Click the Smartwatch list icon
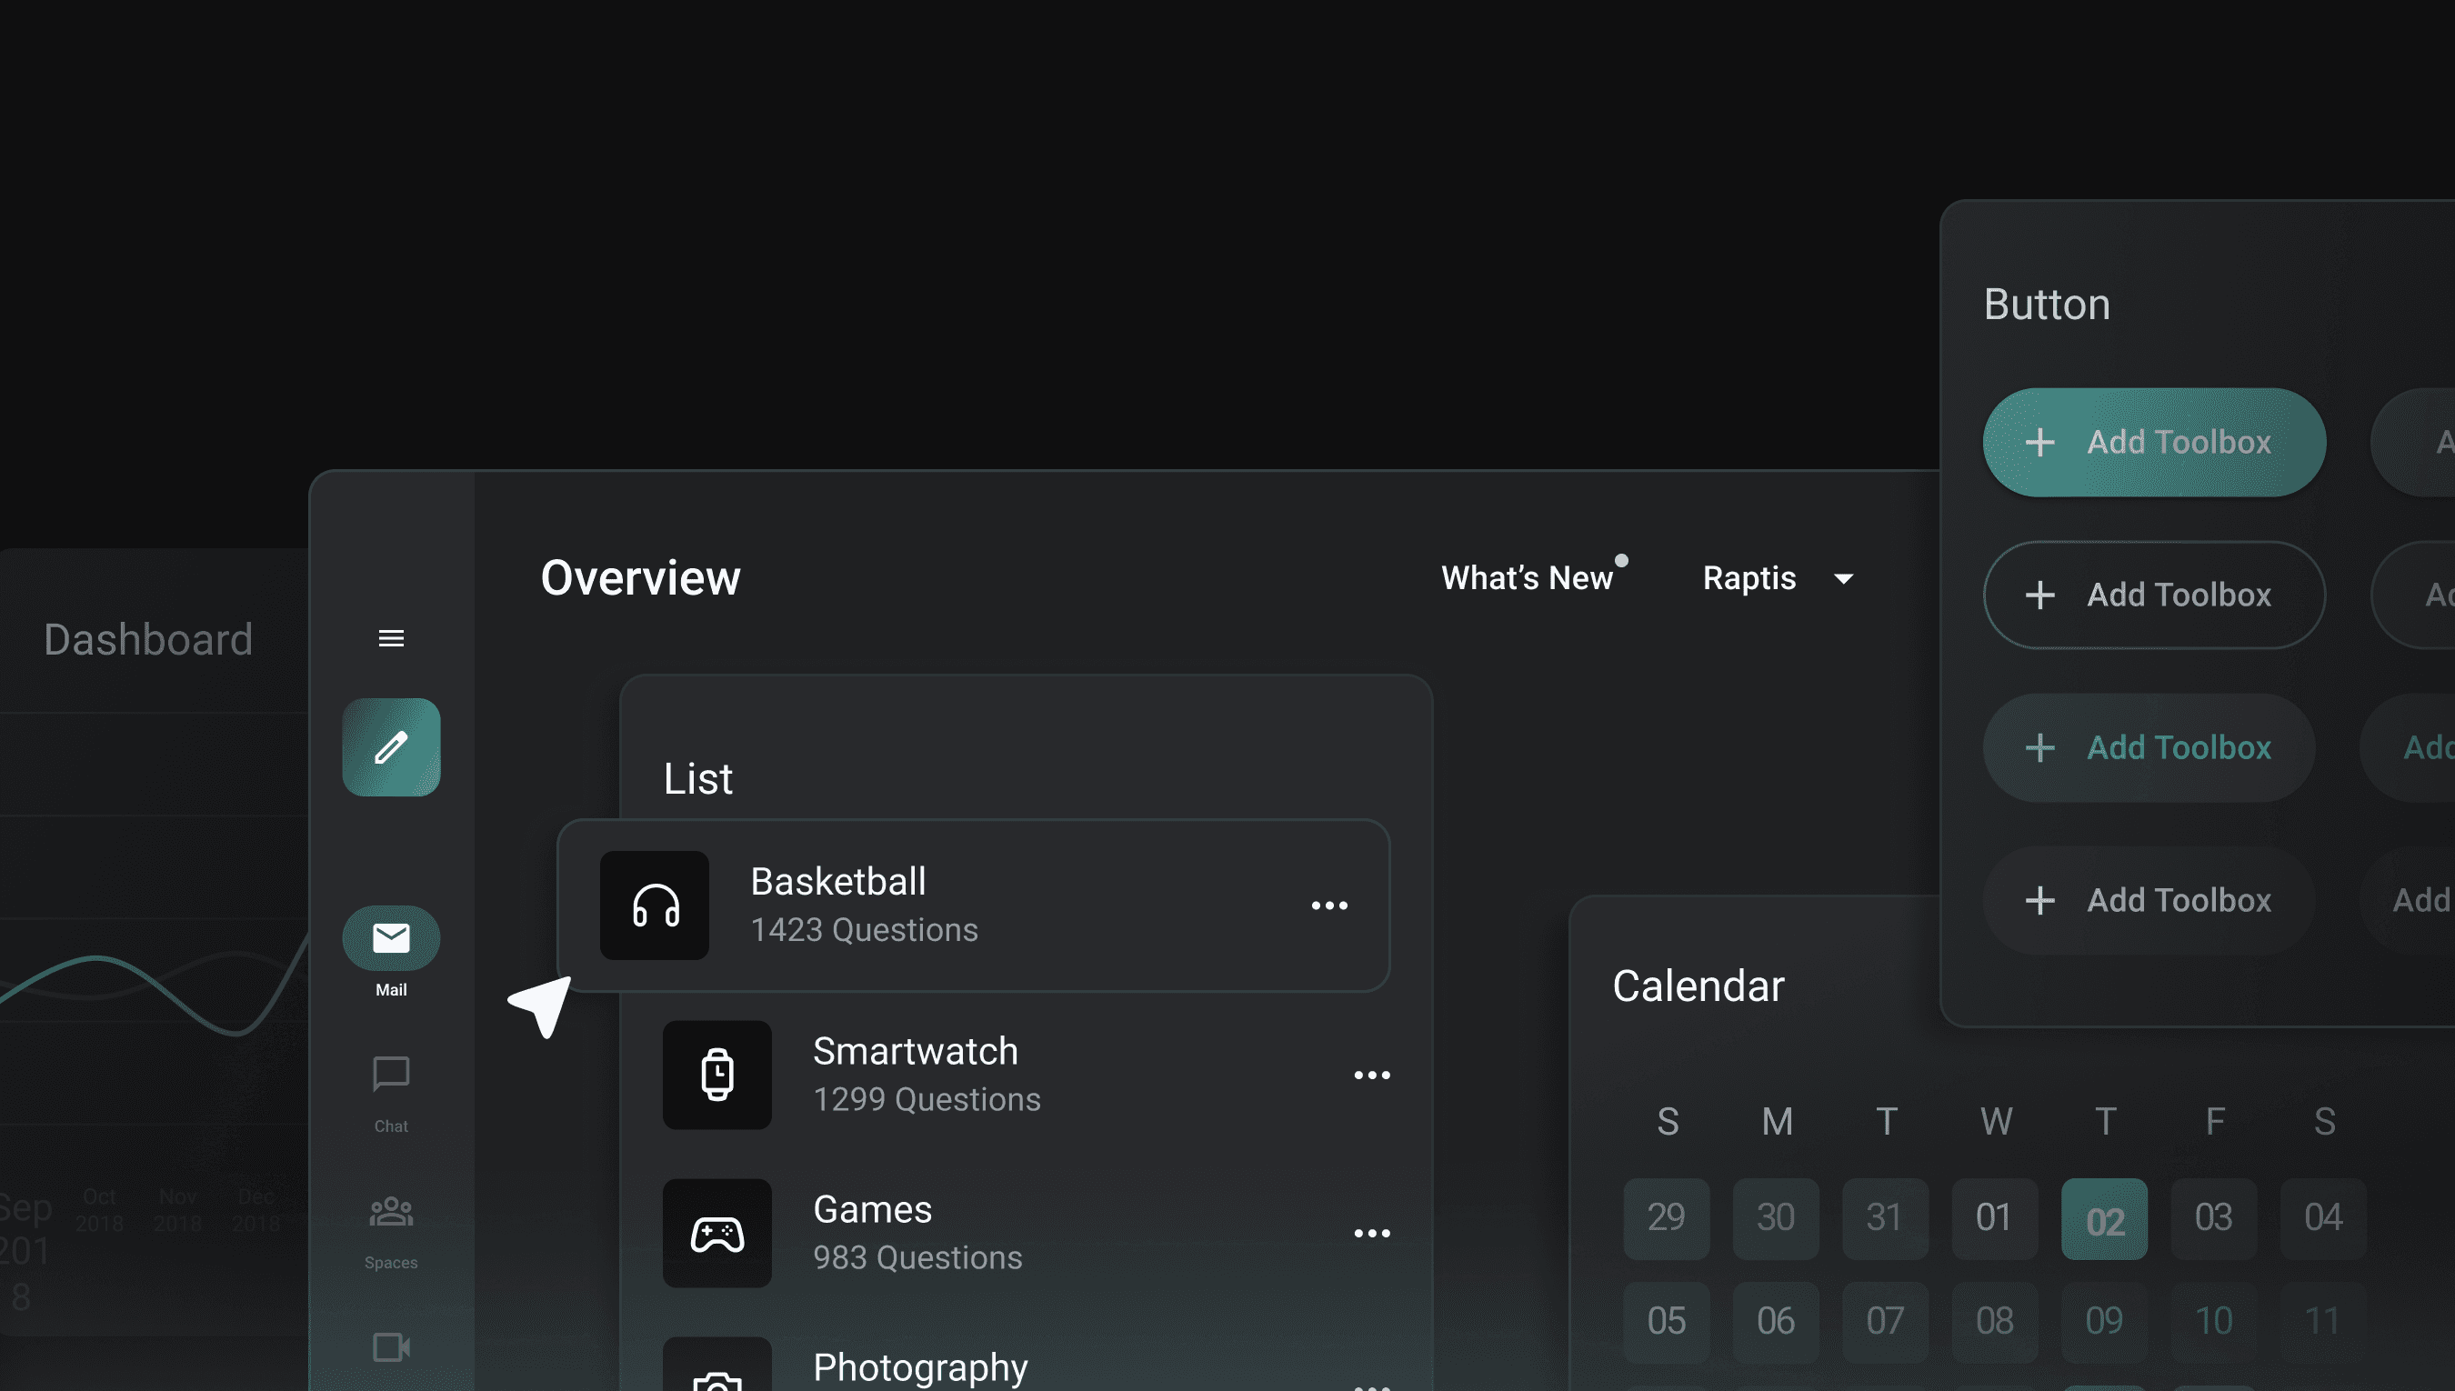2455x1391 pixels. click(717, 1075)
